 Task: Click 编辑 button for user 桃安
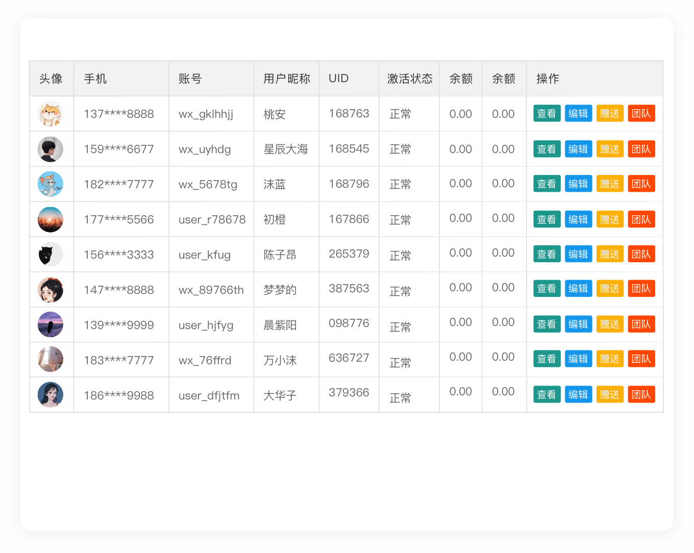pyautogui.click(x=578, y=113)
